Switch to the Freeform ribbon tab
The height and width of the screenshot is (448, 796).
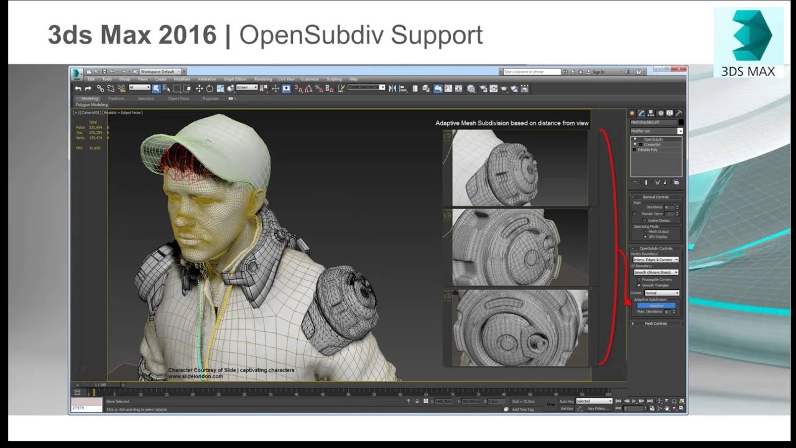tap(116, 98)
